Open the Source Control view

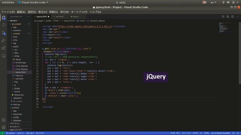click(3, 33)
